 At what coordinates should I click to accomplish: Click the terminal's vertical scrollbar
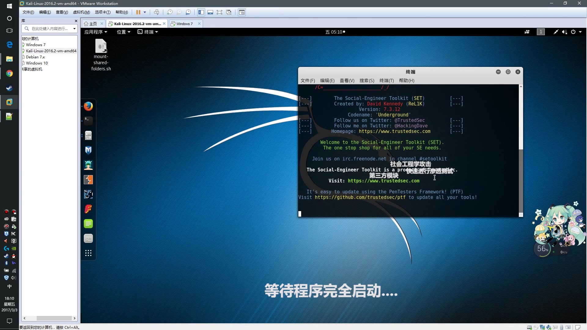click(521, 180)
